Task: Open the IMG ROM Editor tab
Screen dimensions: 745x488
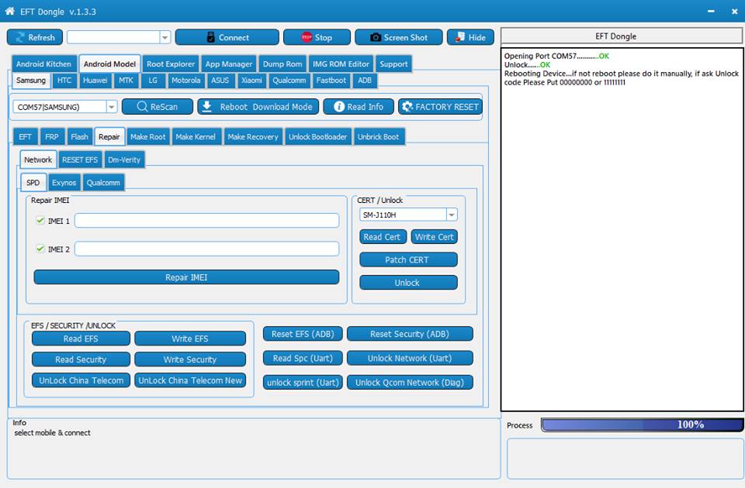Action: coord(341,64)
